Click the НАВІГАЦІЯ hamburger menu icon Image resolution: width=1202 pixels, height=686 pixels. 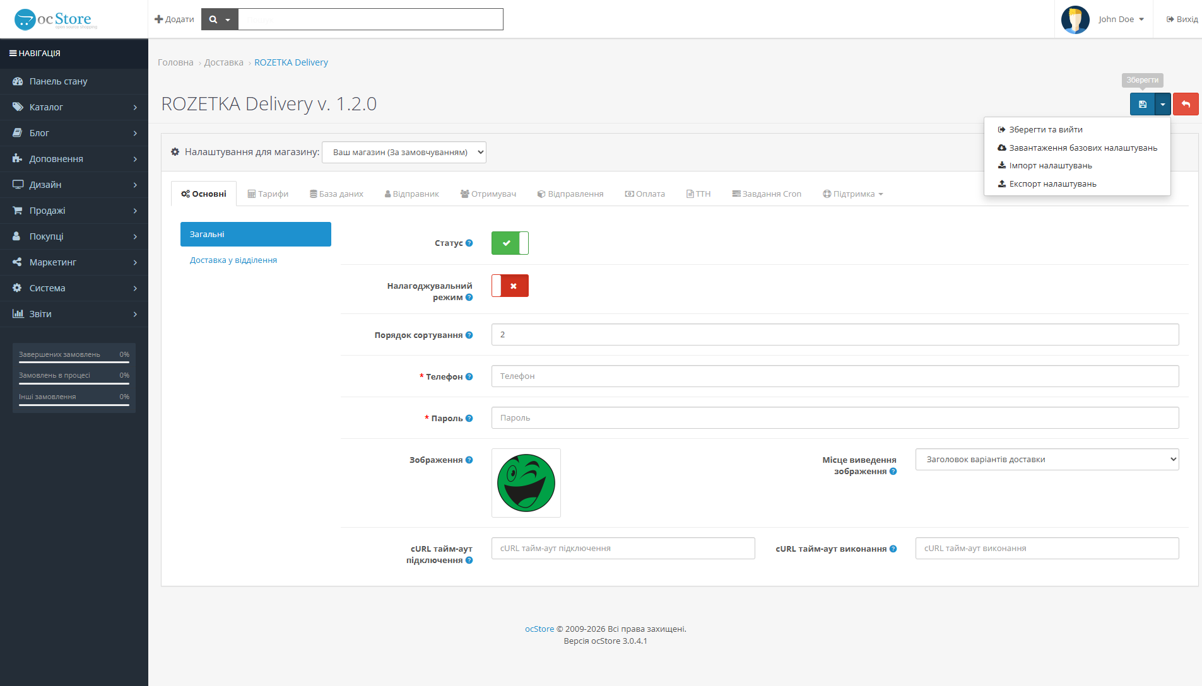pyautogui.click(x=13, y=54)
